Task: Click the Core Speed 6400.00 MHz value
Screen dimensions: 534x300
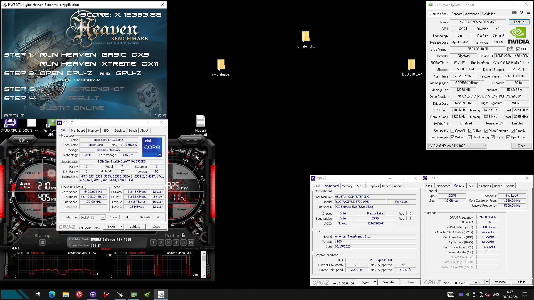Action: pos(93,192)
